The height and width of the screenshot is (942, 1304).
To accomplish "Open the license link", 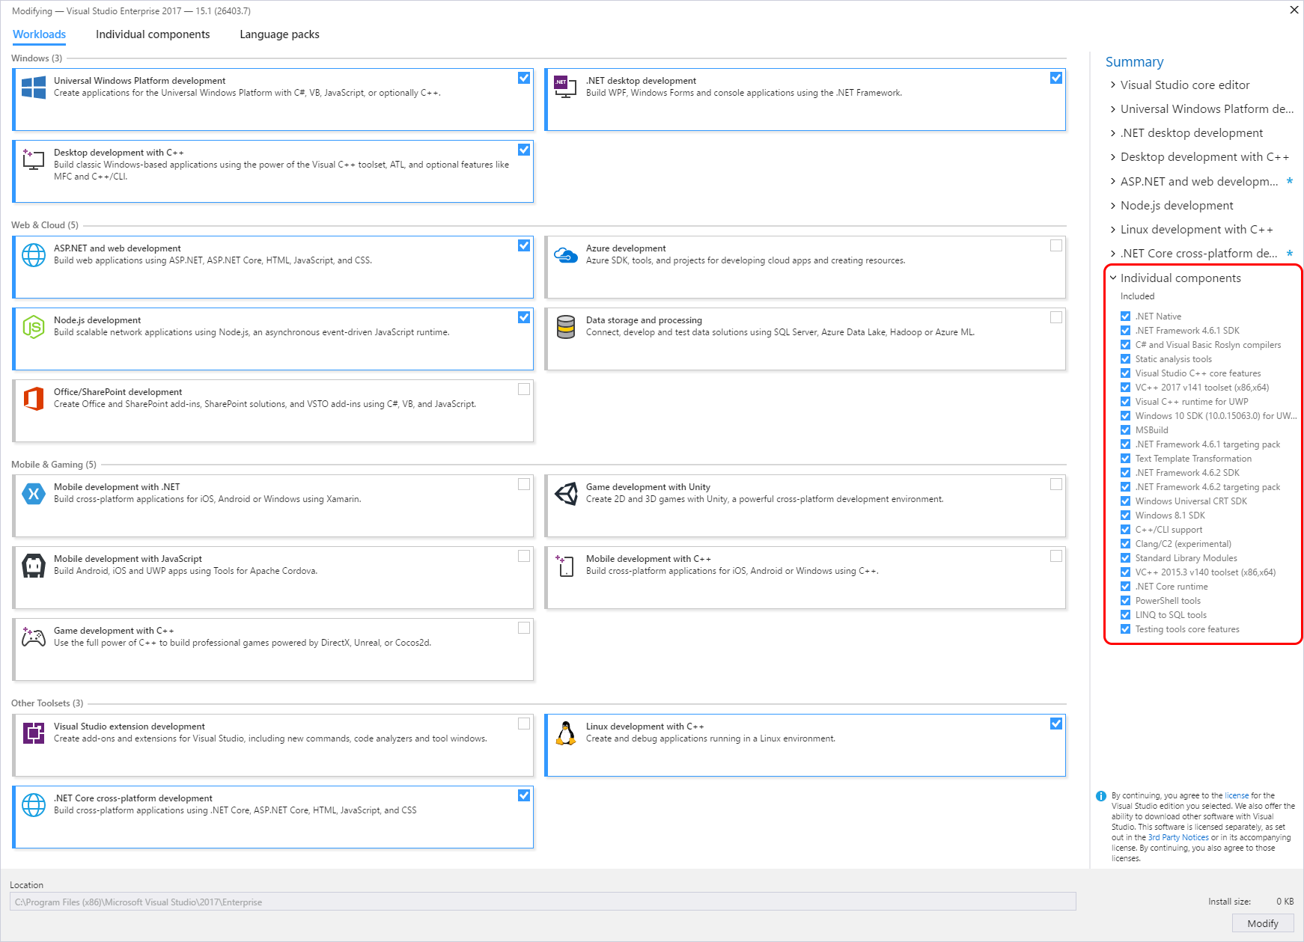I will pyautogui.click(x=1237, y=795).
